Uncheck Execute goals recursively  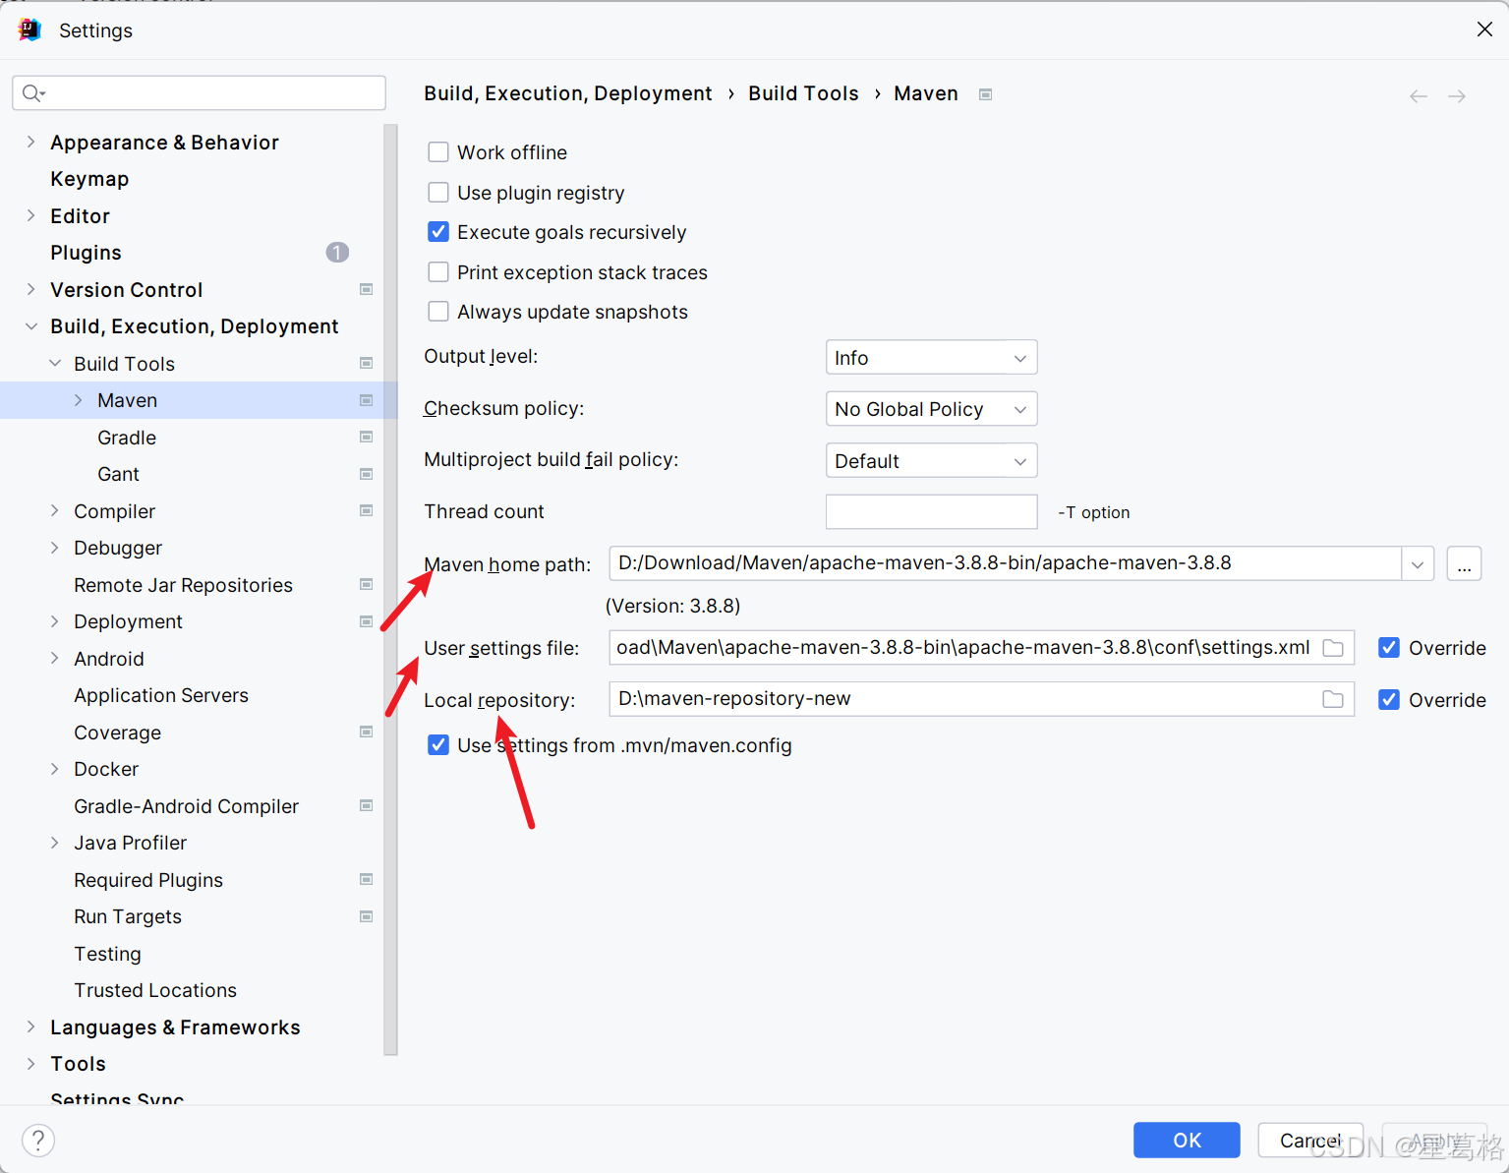(x=438, y=232)
